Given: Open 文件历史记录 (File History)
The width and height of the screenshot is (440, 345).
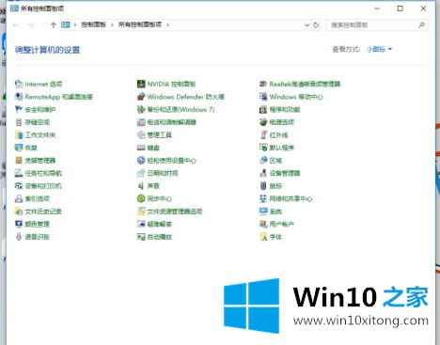Looking at the screenshot, I should pos(39,212).
